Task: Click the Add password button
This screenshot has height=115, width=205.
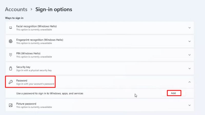Action: pyautogui.click(x=173, y=93)
